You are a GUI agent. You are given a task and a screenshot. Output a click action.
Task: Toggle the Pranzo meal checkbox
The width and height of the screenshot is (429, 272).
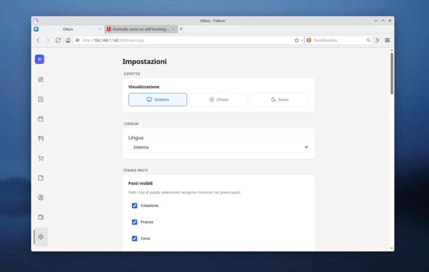[x=134, y=222]
